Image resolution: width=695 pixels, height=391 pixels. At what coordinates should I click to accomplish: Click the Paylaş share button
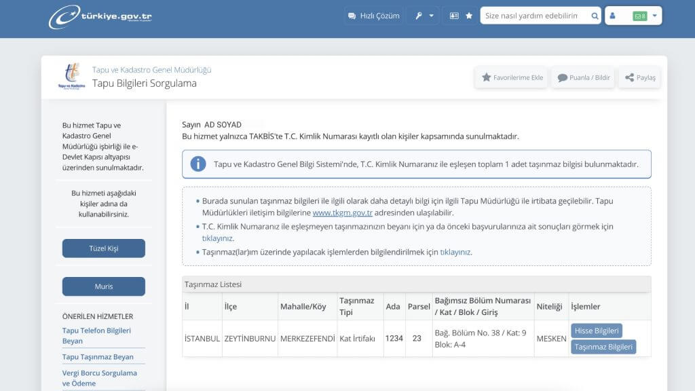tap(639, 77)
